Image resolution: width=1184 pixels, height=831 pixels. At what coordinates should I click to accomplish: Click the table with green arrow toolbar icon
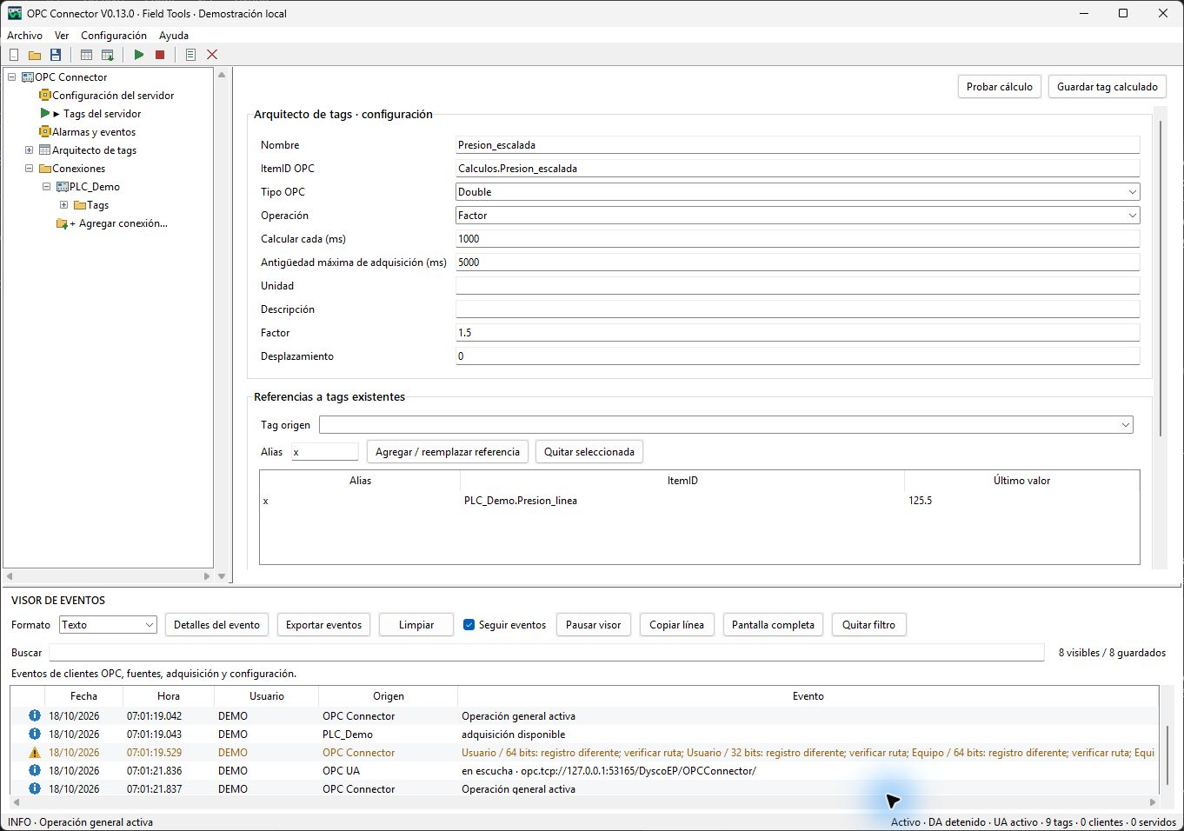click(108, 55)
